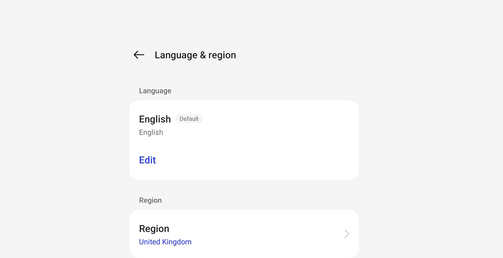Image resolution: width=503 pixels, height=258 pixels.
Task: Select the English language heading
Action: tap(155, 119)
